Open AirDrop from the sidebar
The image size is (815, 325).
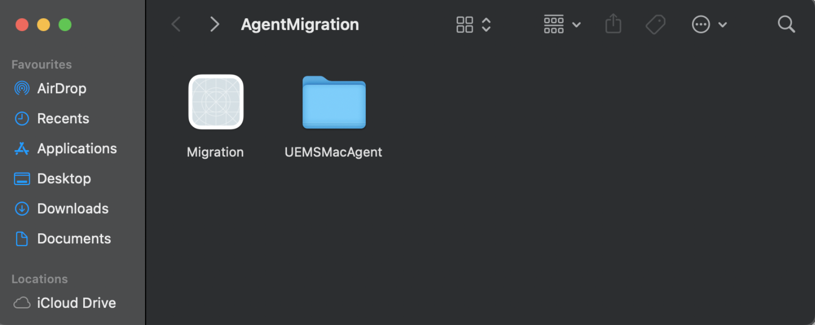point(62,88)
